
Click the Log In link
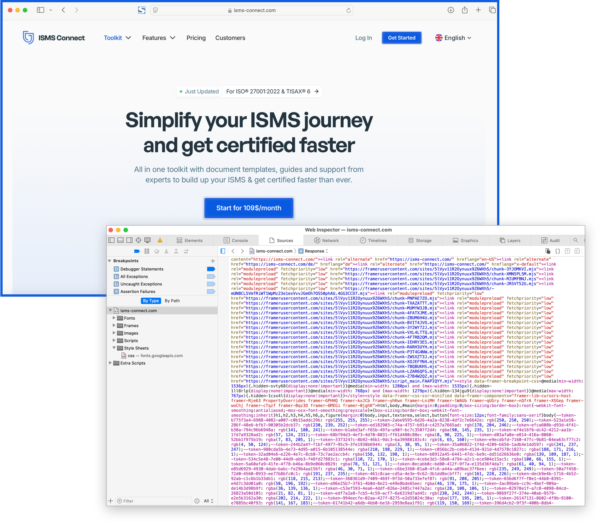click(363, 38)
